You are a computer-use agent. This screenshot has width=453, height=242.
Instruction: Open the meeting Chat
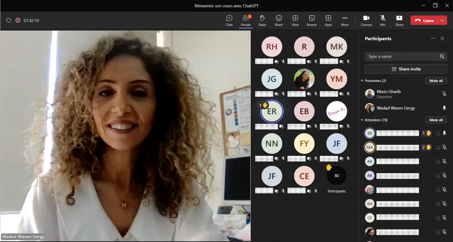click(229, 20)
